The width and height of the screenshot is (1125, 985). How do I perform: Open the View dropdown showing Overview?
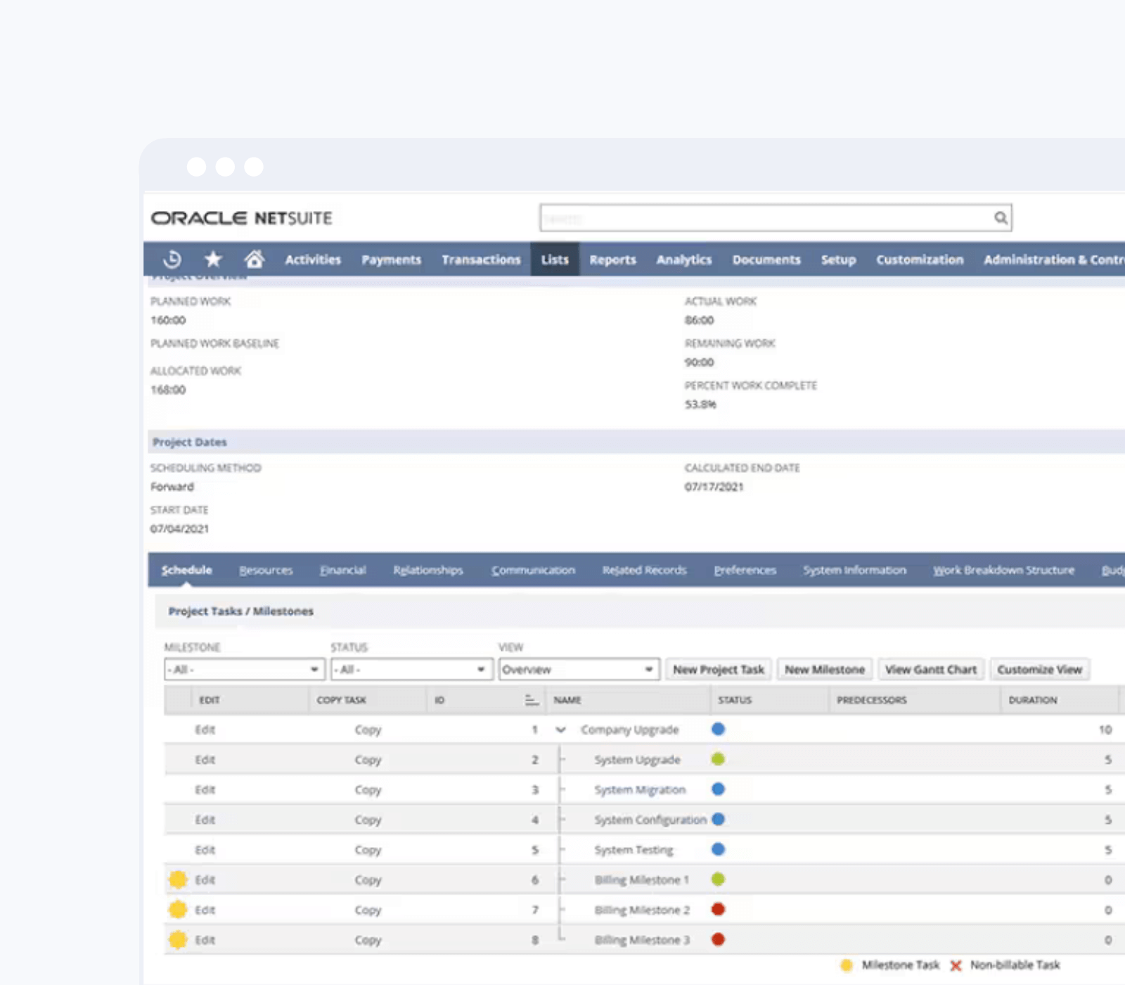[579, 669]
